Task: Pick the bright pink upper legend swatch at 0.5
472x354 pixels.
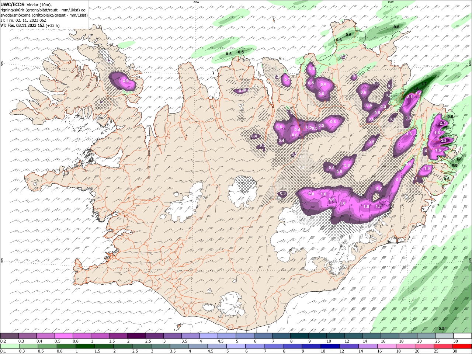Action: [64, 336]
